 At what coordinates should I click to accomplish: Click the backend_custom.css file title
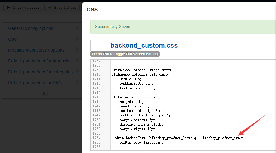pos(144,46)
